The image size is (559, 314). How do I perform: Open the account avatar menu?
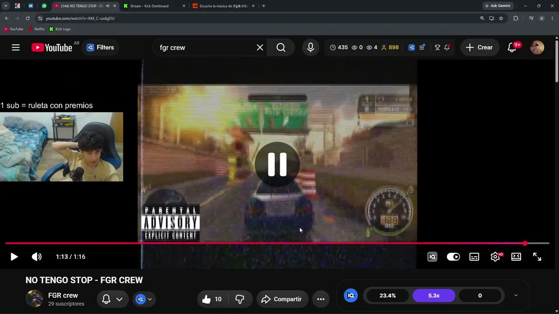coord(537,48)
